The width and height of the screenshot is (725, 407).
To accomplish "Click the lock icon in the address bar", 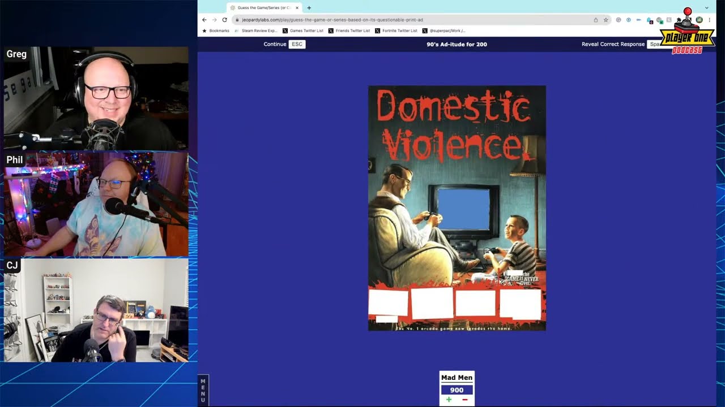I will tap(237, 20).
